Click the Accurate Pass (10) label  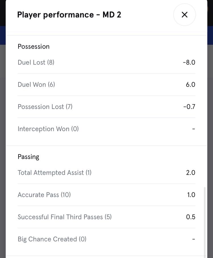tap(44, 195)
